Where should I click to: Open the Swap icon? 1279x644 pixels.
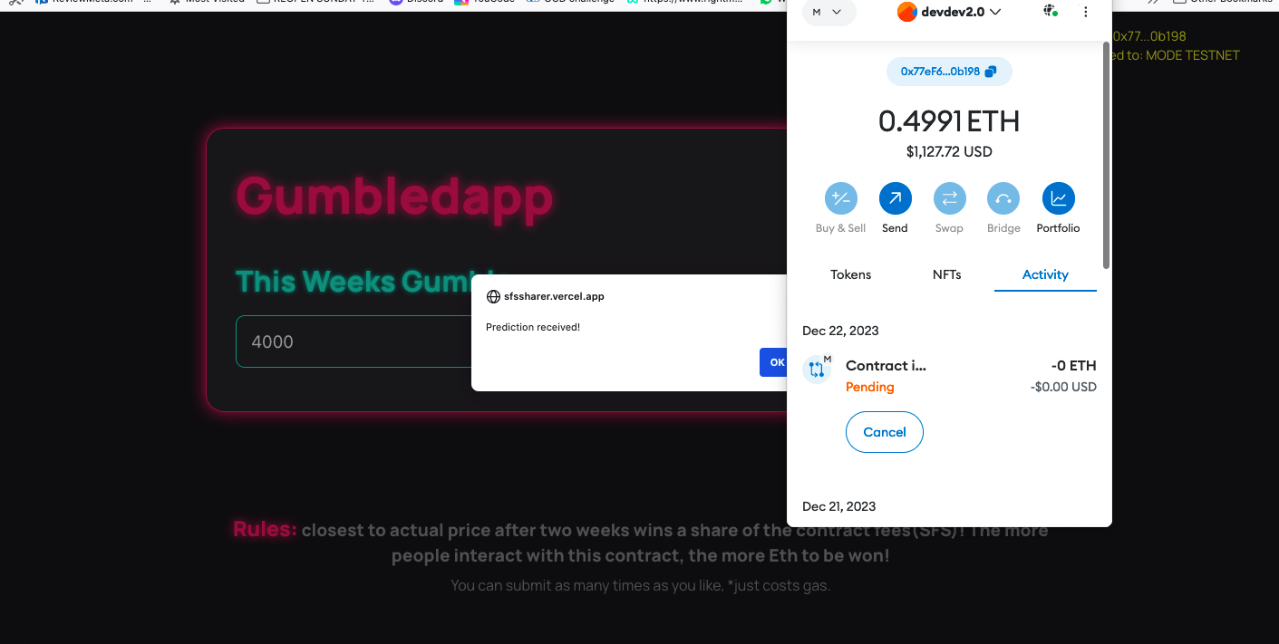click(949, 198)
